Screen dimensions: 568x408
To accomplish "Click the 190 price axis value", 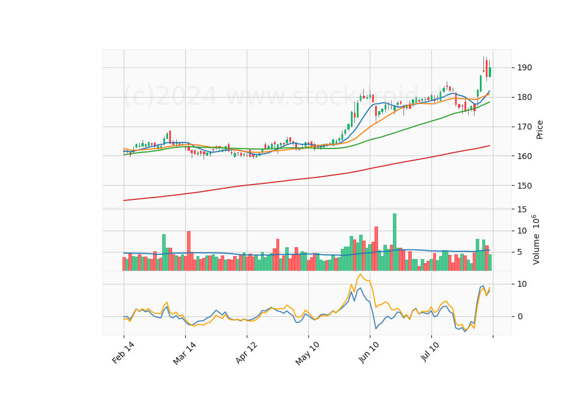I will coord(525,67).
